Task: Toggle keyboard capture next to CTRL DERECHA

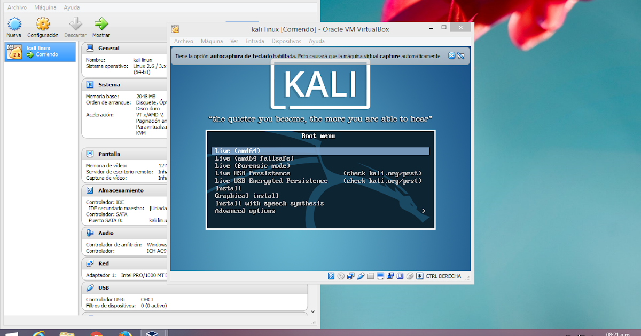Action: 419,276
